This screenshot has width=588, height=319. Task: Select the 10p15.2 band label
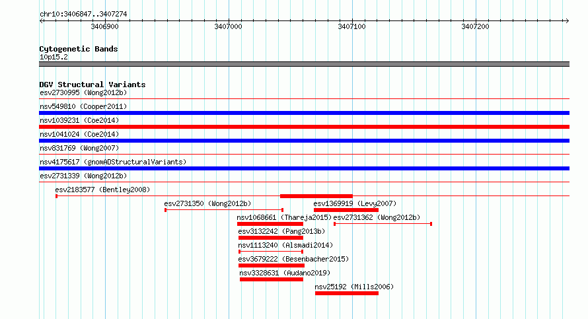(x=54, y=57)
